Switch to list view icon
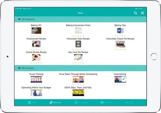This screenshot has height=113, width=161. click(142, 13)
